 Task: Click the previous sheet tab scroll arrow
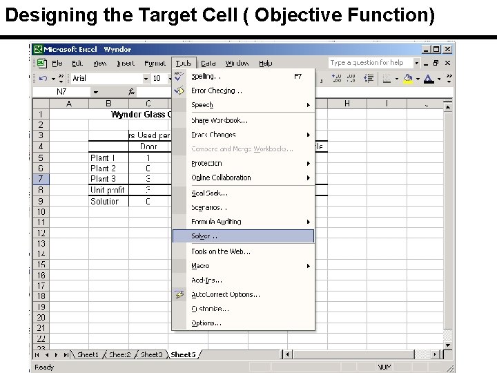[x=47, y=355]
